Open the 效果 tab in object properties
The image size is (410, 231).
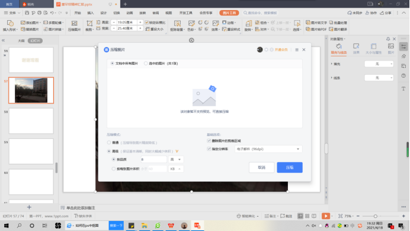tap(356, 49)
